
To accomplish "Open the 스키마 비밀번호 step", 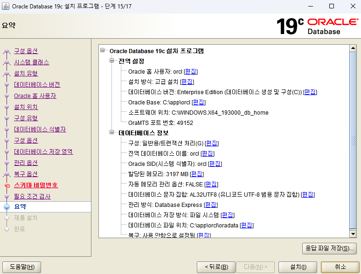I will (x=36, y=185).
